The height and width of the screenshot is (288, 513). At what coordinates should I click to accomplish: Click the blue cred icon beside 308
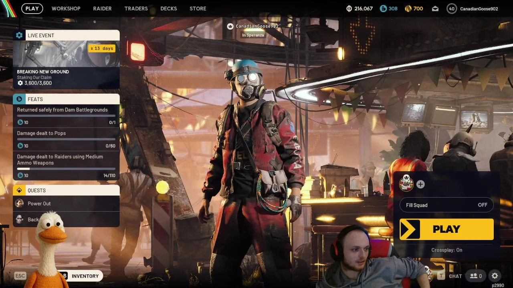coord(384,8)
